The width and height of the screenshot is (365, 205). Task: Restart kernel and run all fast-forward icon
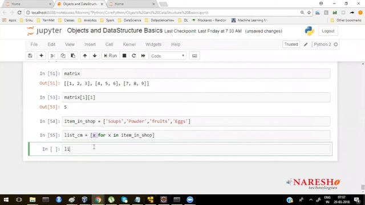click(x=143, y=56)
